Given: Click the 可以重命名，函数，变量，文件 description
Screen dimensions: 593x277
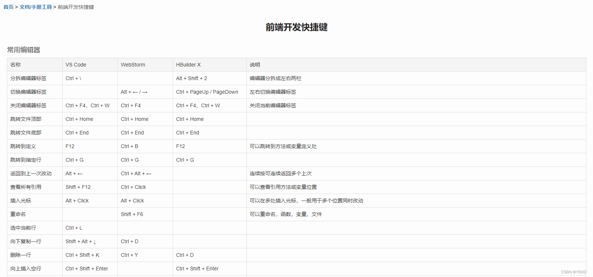Looking at the screenshot, I should click(x=286, y=214).
